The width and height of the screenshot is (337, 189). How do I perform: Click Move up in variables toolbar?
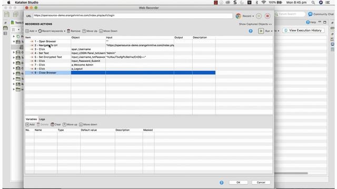coord(70,124)
